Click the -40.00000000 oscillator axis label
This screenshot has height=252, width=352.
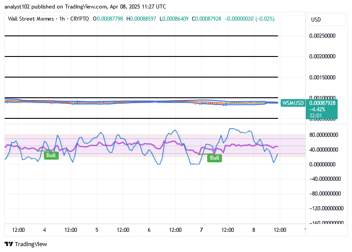coord(325,179)
